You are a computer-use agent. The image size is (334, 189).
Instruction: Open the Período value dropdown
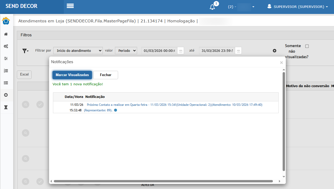click(x=126, y=51)
